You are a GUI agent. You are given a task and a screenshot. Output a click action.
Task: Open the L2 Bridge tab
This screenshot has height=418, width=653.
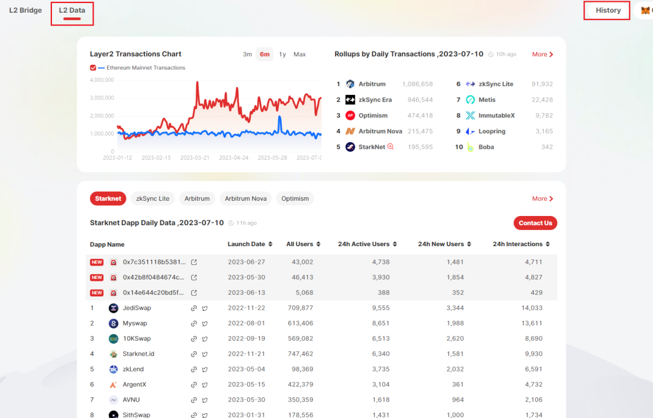pyautogui.click(x=25, y=10)
